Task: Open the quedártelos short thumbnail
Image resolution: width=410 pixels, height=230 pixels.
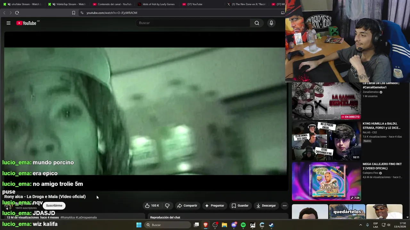Action: click(x=347, y=211)
